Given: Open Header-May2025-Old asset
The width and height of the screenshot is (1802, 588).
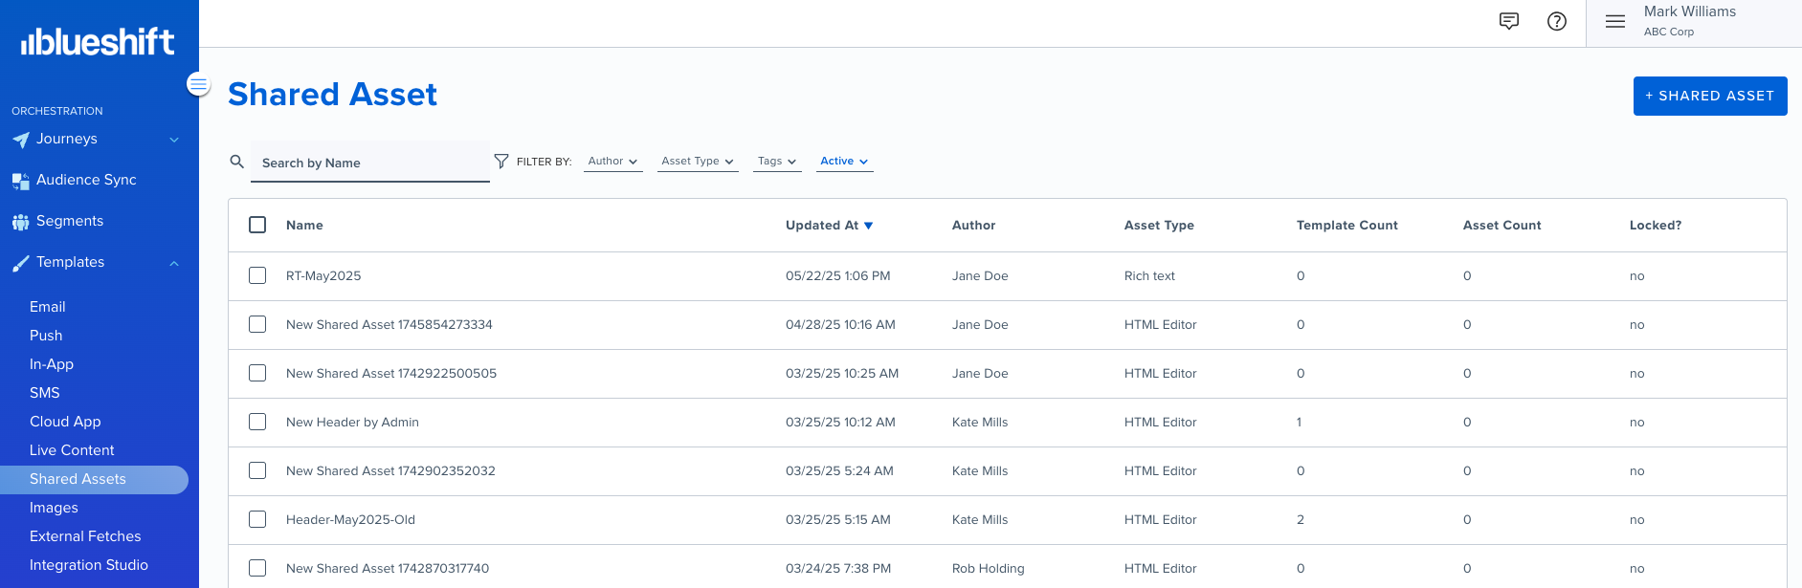Looking at the screenshot, I should pyautogui.click(x=350, y=519).
